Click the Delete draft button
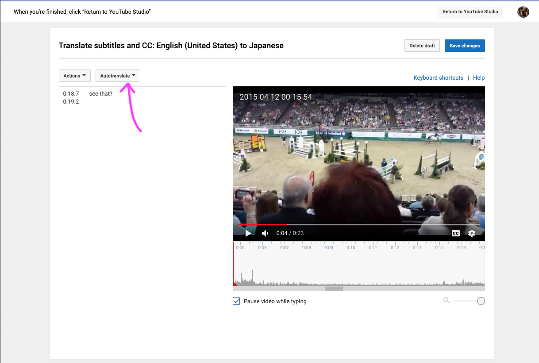 click(x=422, y=46)
